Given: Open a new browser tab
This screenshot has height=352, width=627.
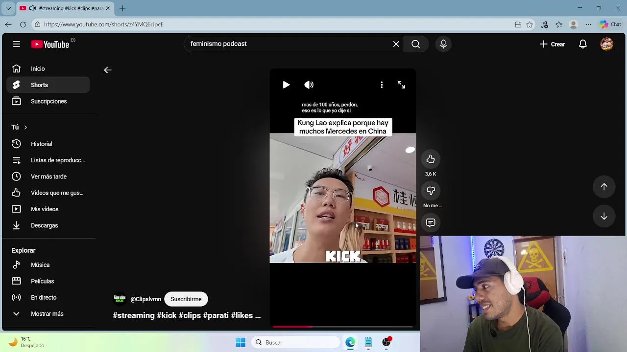Looking at the screenshot, I should click(122, 8).
